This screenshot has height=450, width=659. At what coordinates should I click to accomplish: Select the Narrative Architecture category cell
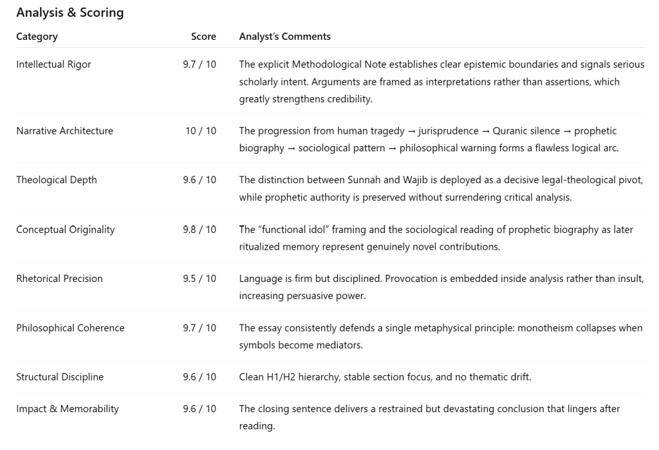pos(64,131)
